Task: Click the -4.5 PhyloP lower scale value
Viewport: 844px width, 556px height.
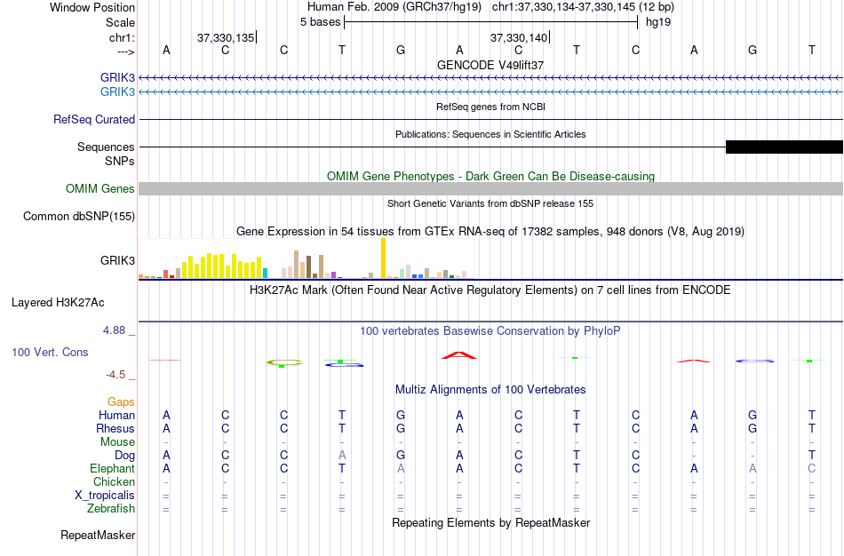Action: tap(115, 375)
